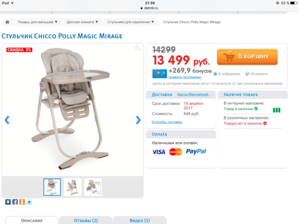Change delivery city Ханты-Мансийский link
Viewport: 299px width, 224px height.
pyautogui.click(x=195, y=95)
